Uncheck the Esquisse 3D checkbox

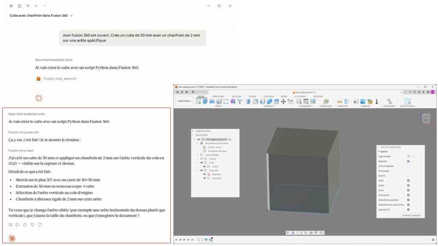[x=408, y=210]
